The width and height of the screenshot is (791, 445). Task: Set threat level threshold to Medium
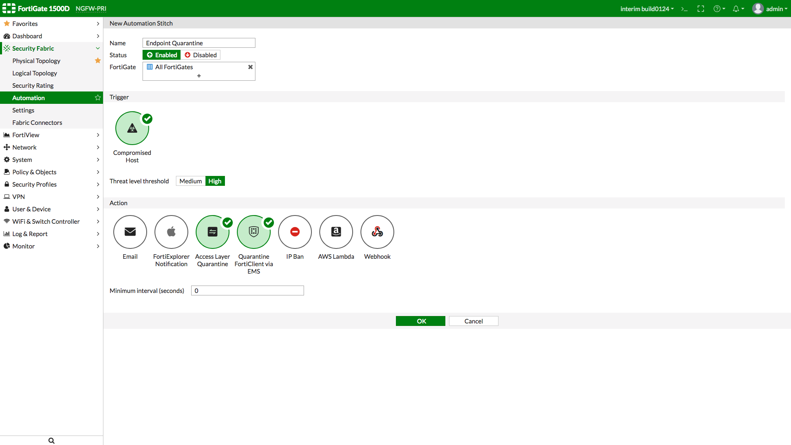(x=190, y=181)
